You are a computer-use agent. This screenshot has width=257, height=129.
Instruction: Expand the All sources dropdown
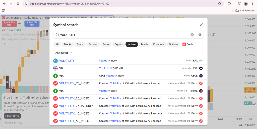pyautogui.click(x=63, y=53)
